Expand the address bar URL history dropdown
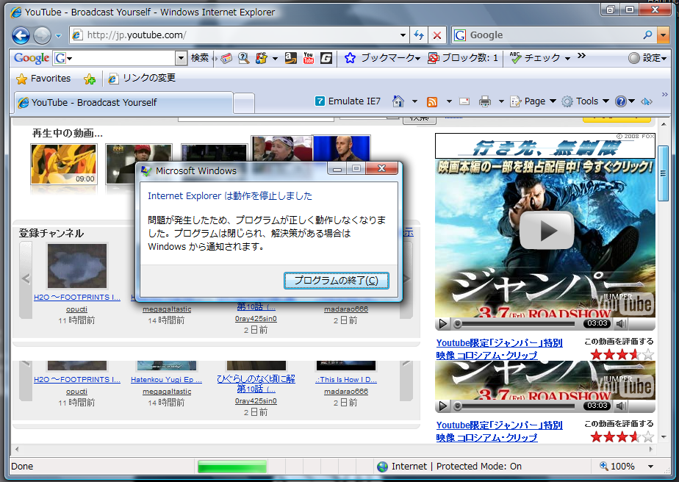Viewport: 679px width, 482px height. pos(403,35)
